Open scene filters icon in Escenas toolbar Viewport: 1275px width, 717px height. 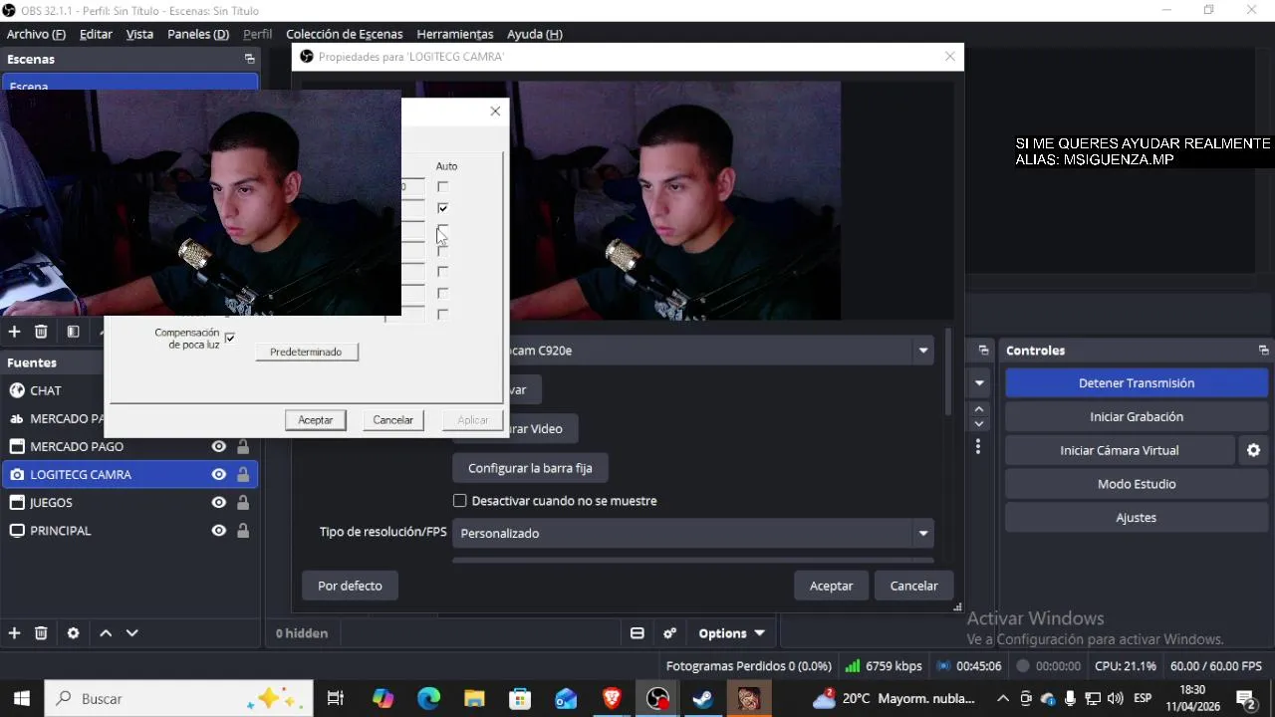73,332
